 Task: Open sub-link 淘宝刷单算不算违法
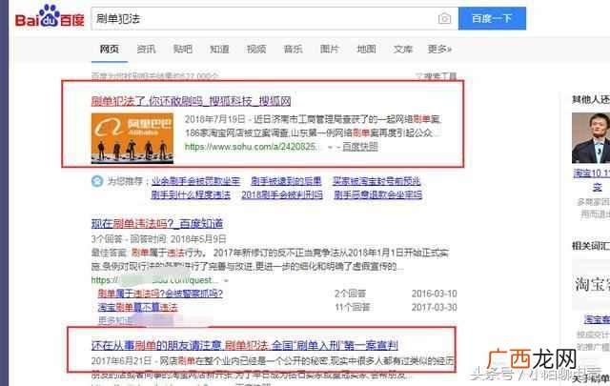coord(137,307)
